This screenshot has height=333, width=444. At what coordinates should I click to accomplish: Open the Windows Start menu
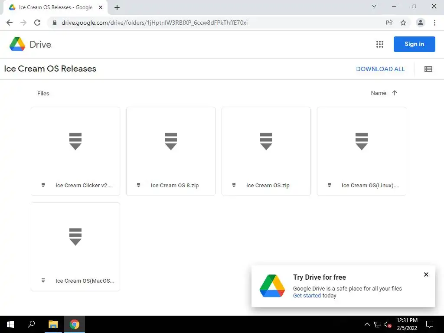point(10,324)
